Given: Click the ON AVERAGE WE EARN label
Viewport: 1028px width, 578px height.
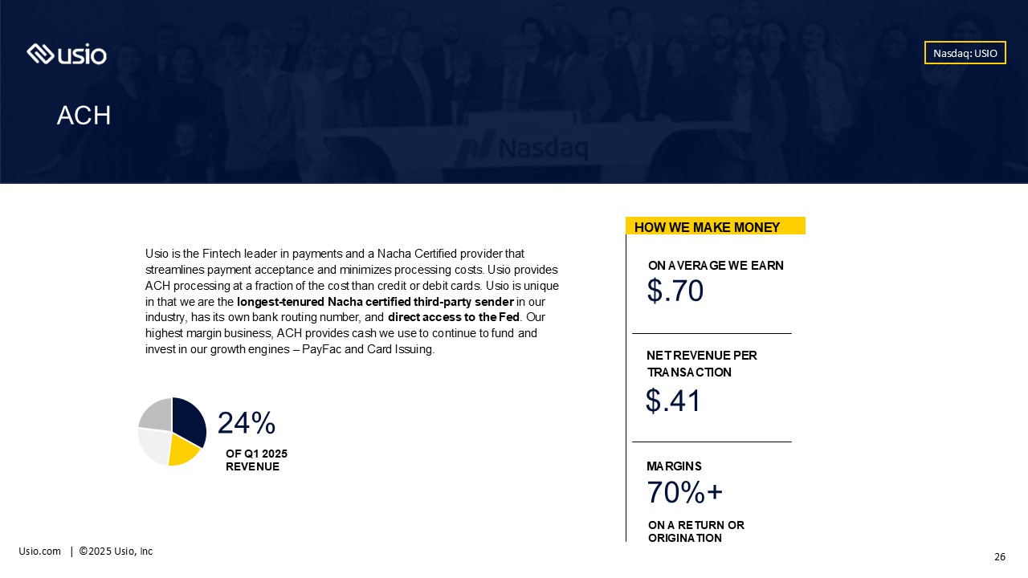Looking at the screenshot, I should pyautogui.click(x=716, y=266).
